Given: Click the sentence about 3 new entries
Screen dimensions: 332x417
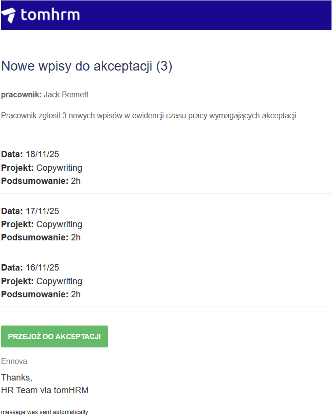Looking at the screenshot, I should point(149,116).
